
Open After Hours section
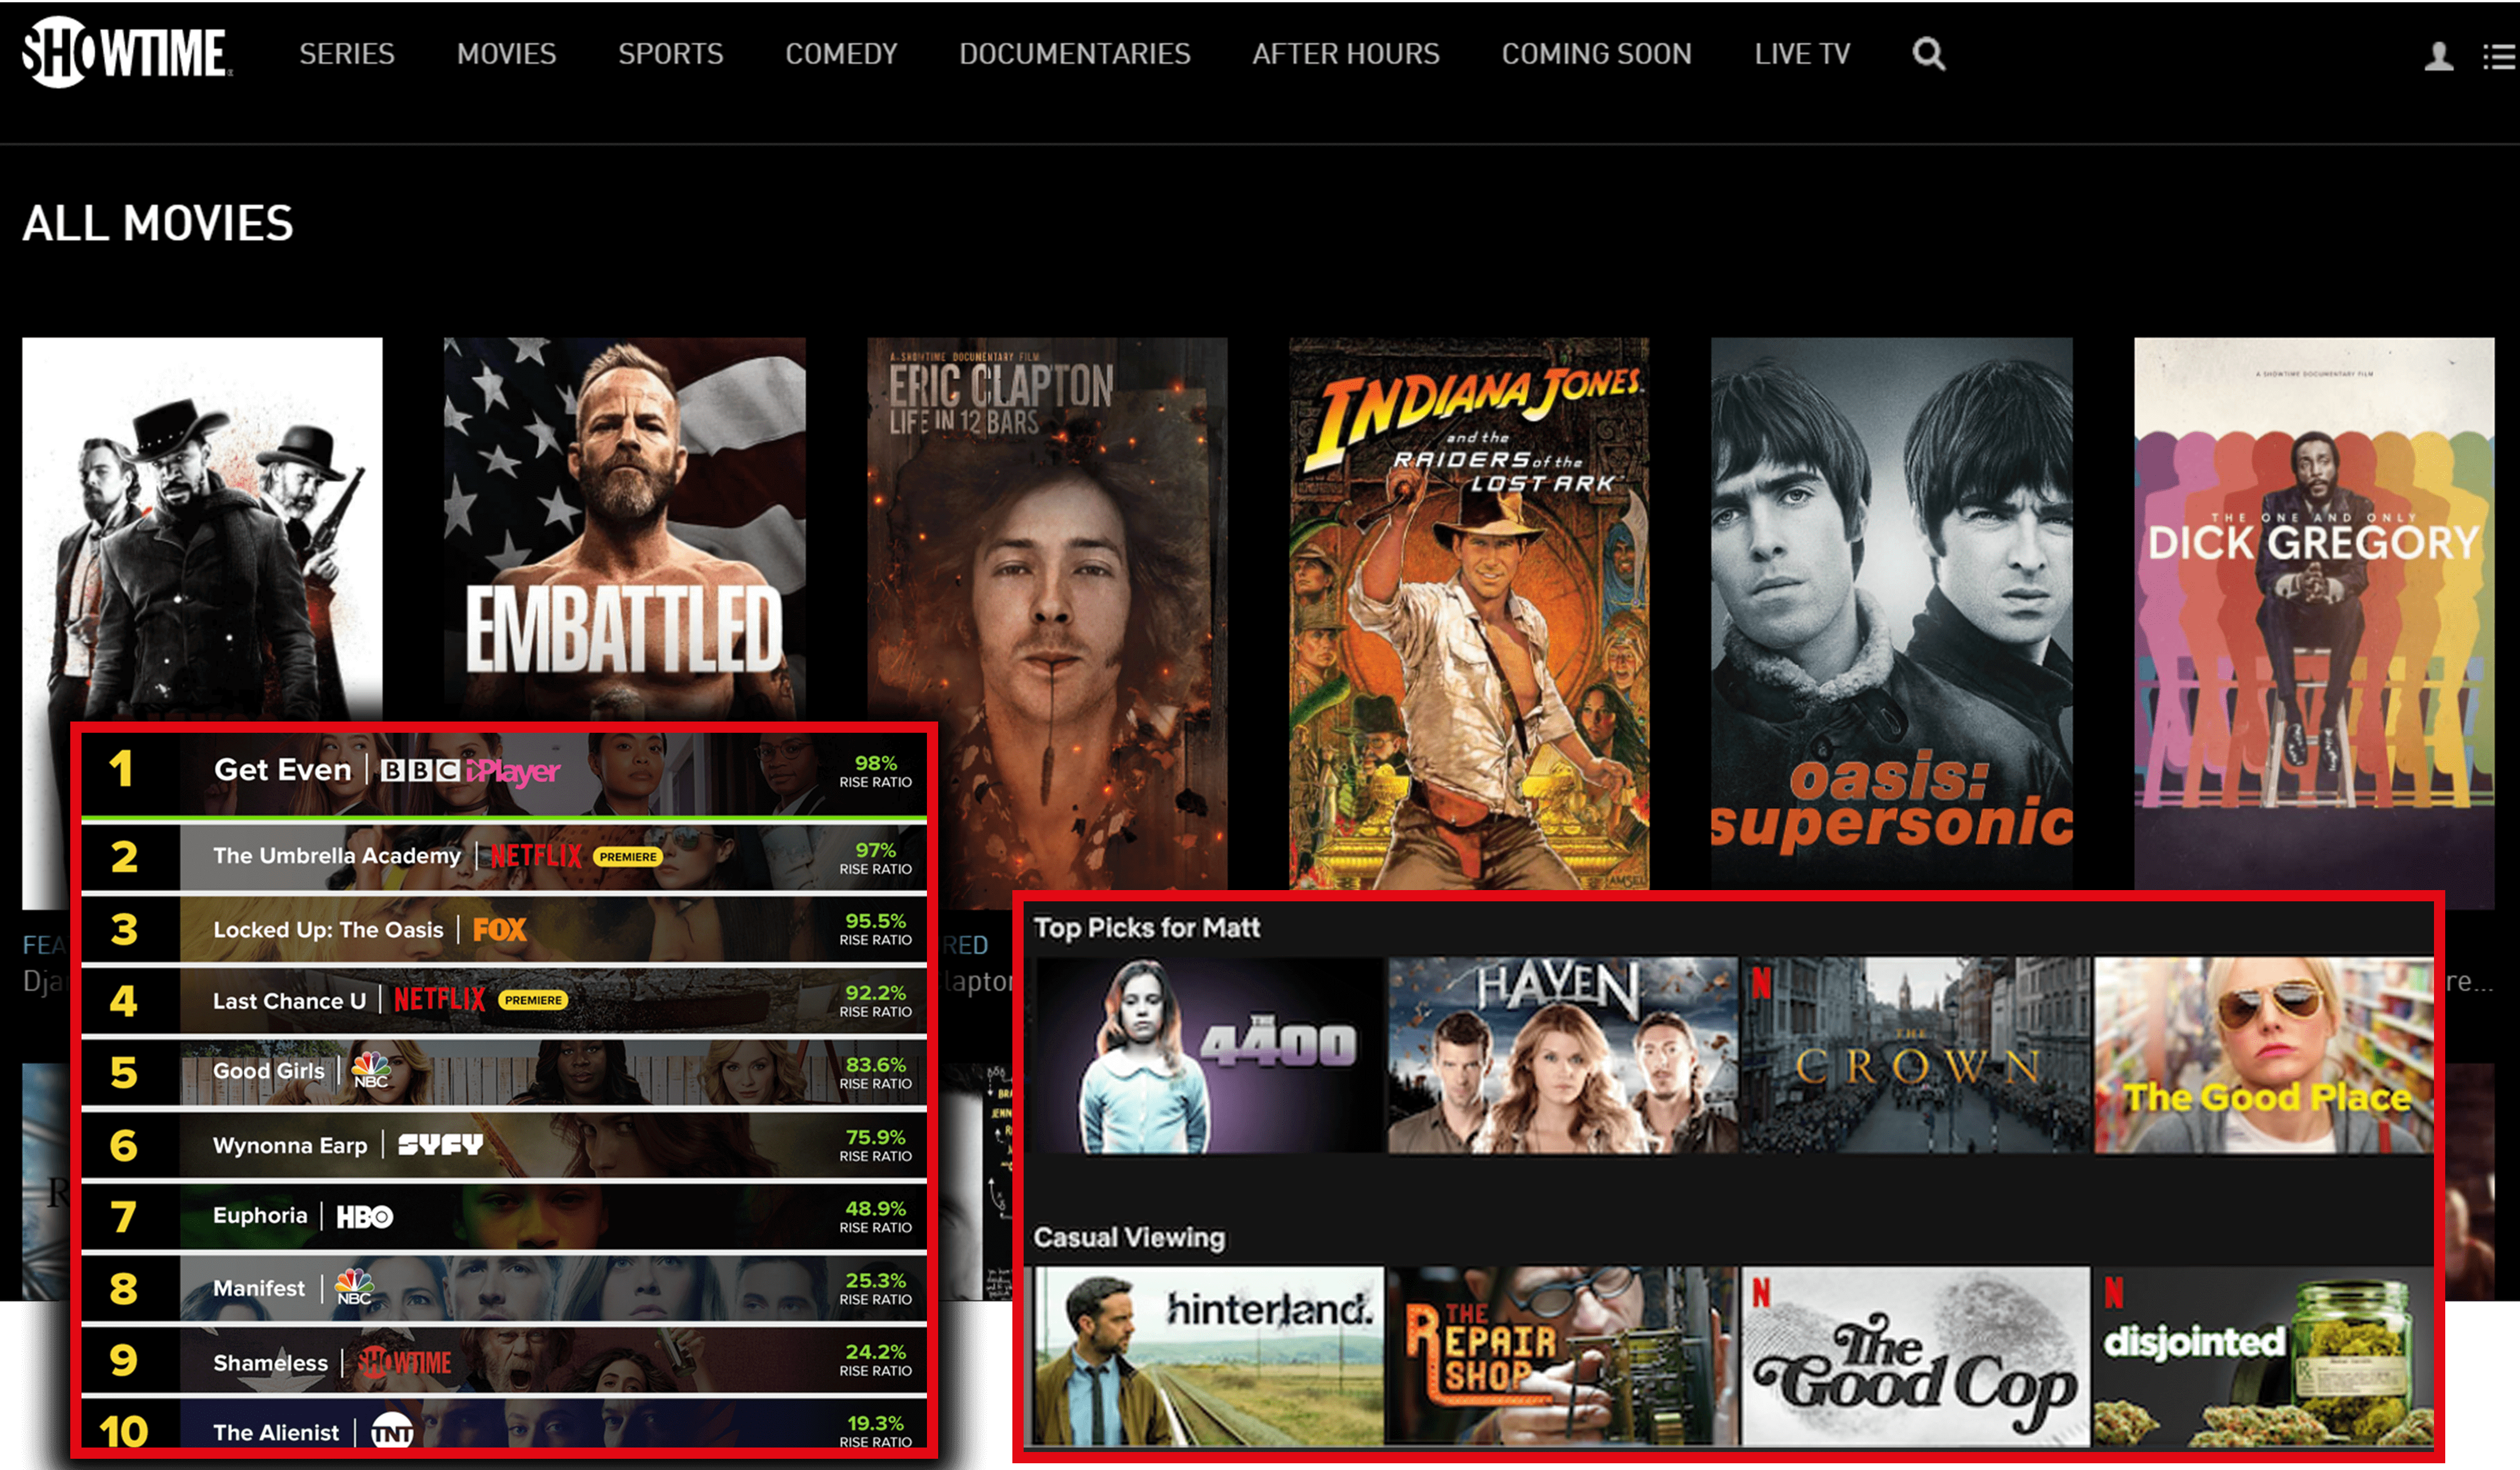point(1346,54)
